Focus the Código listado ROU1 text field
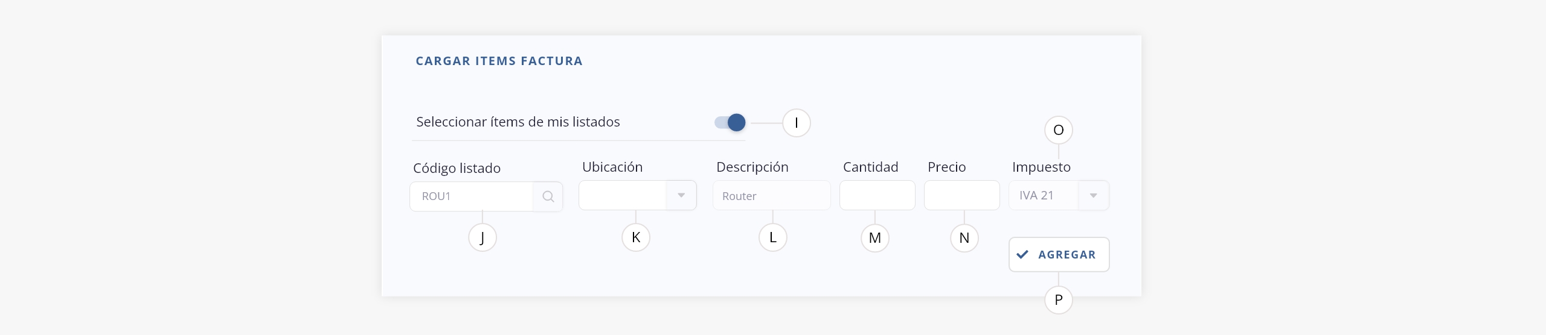Screen dimensions: 1546x335 tap(471, 196)
